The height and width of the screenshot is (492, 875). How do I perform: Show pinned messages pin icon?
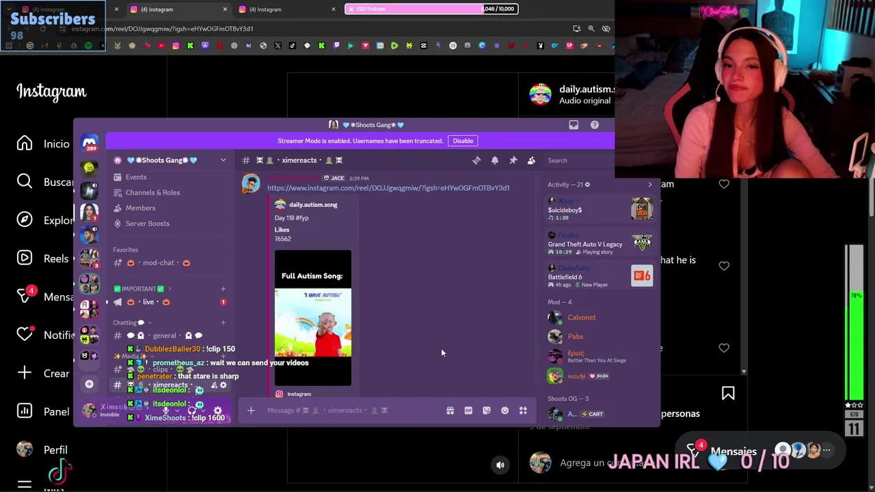click(x=513, y=160)
